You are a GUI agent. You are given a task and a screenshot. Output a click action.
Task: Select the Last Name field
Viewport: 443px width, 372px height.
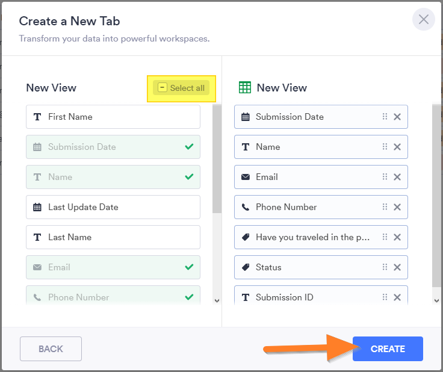pos(113,237)
